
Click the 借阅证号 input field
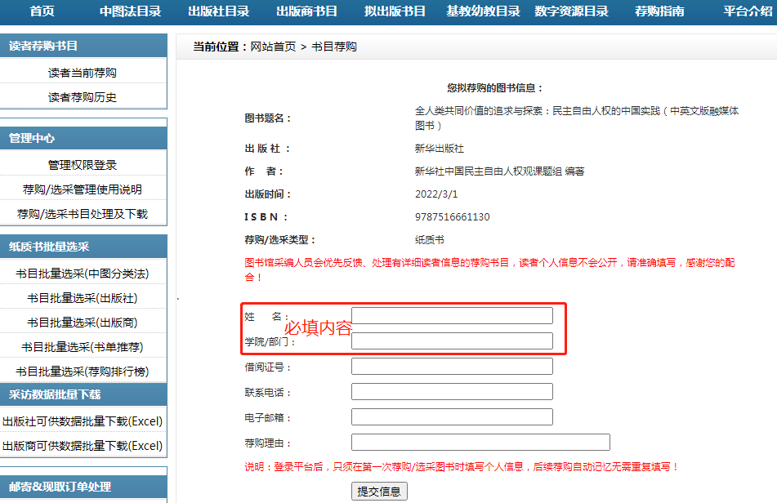click(x=452, y=367)
